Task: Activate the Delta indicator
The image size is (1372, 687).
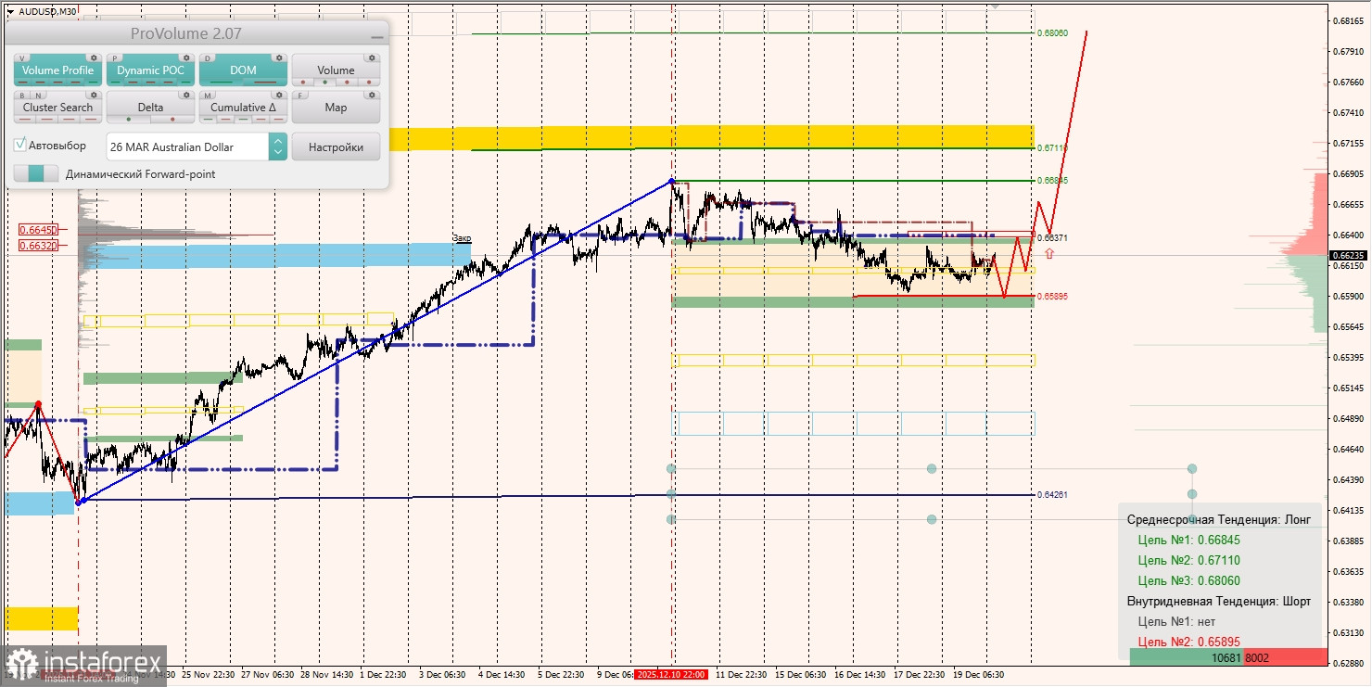Action: pyautogui.click(x=151, y=107)
